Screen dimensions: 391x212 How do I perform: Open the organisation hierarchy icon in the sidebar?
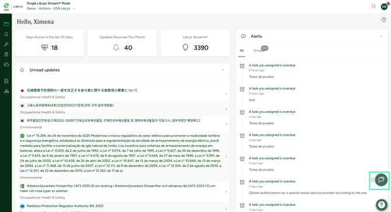(x=6, y=91)
